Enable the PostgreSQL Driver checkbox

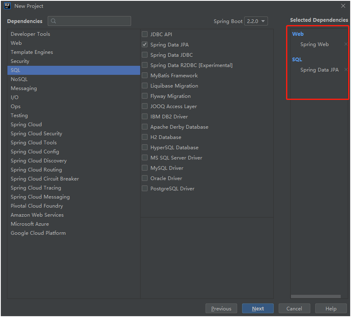[145, 188]
